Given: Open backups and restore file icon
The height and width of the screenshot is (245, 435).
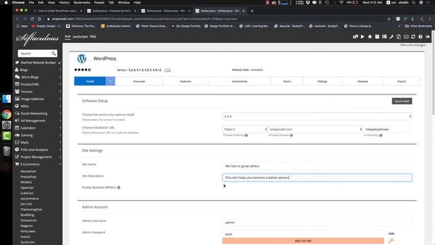Looking at the screenshot, I should [399, 37].
